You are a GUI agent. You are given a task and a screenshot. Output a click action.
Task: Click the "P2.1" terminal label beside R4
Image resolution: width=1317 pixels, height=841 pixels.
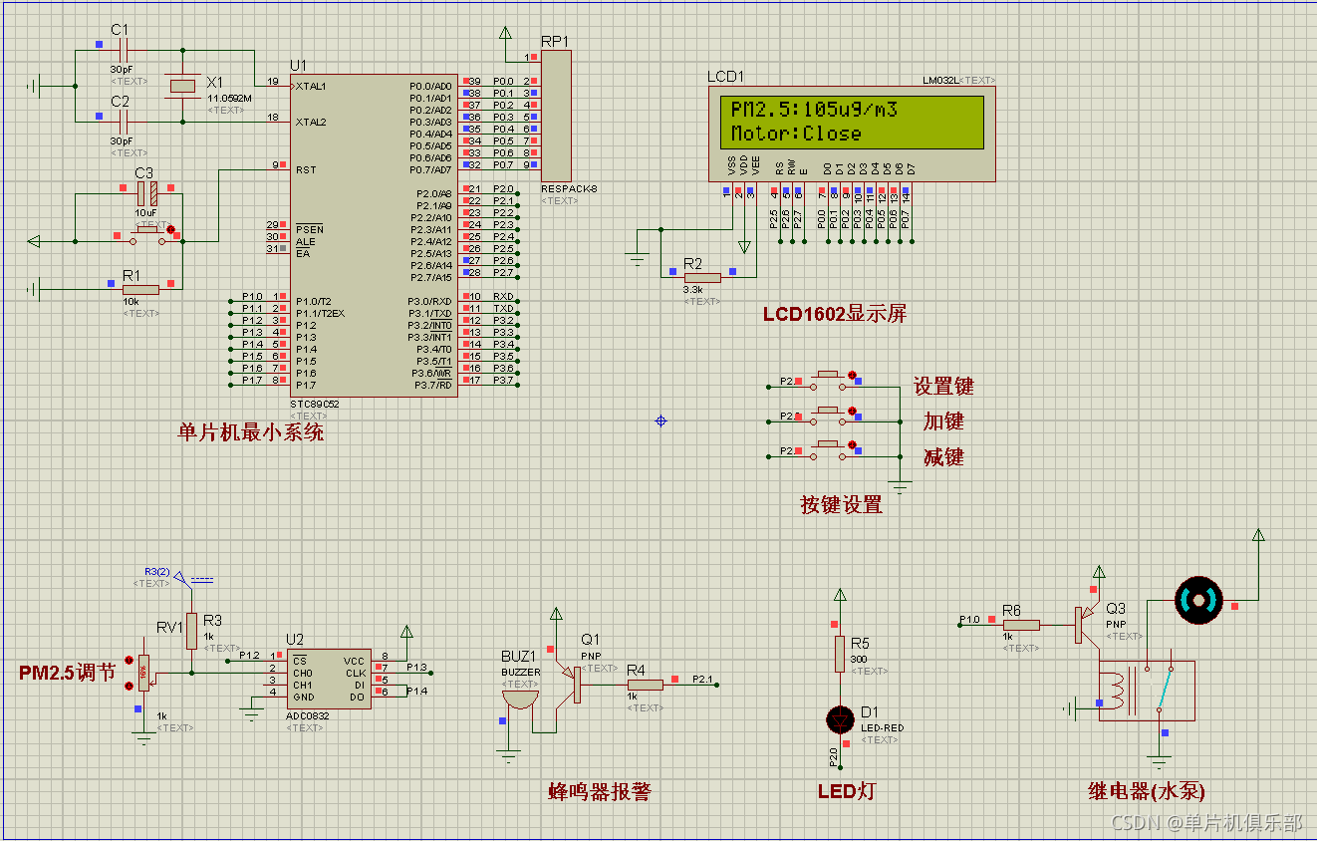(x=703, y=679)
